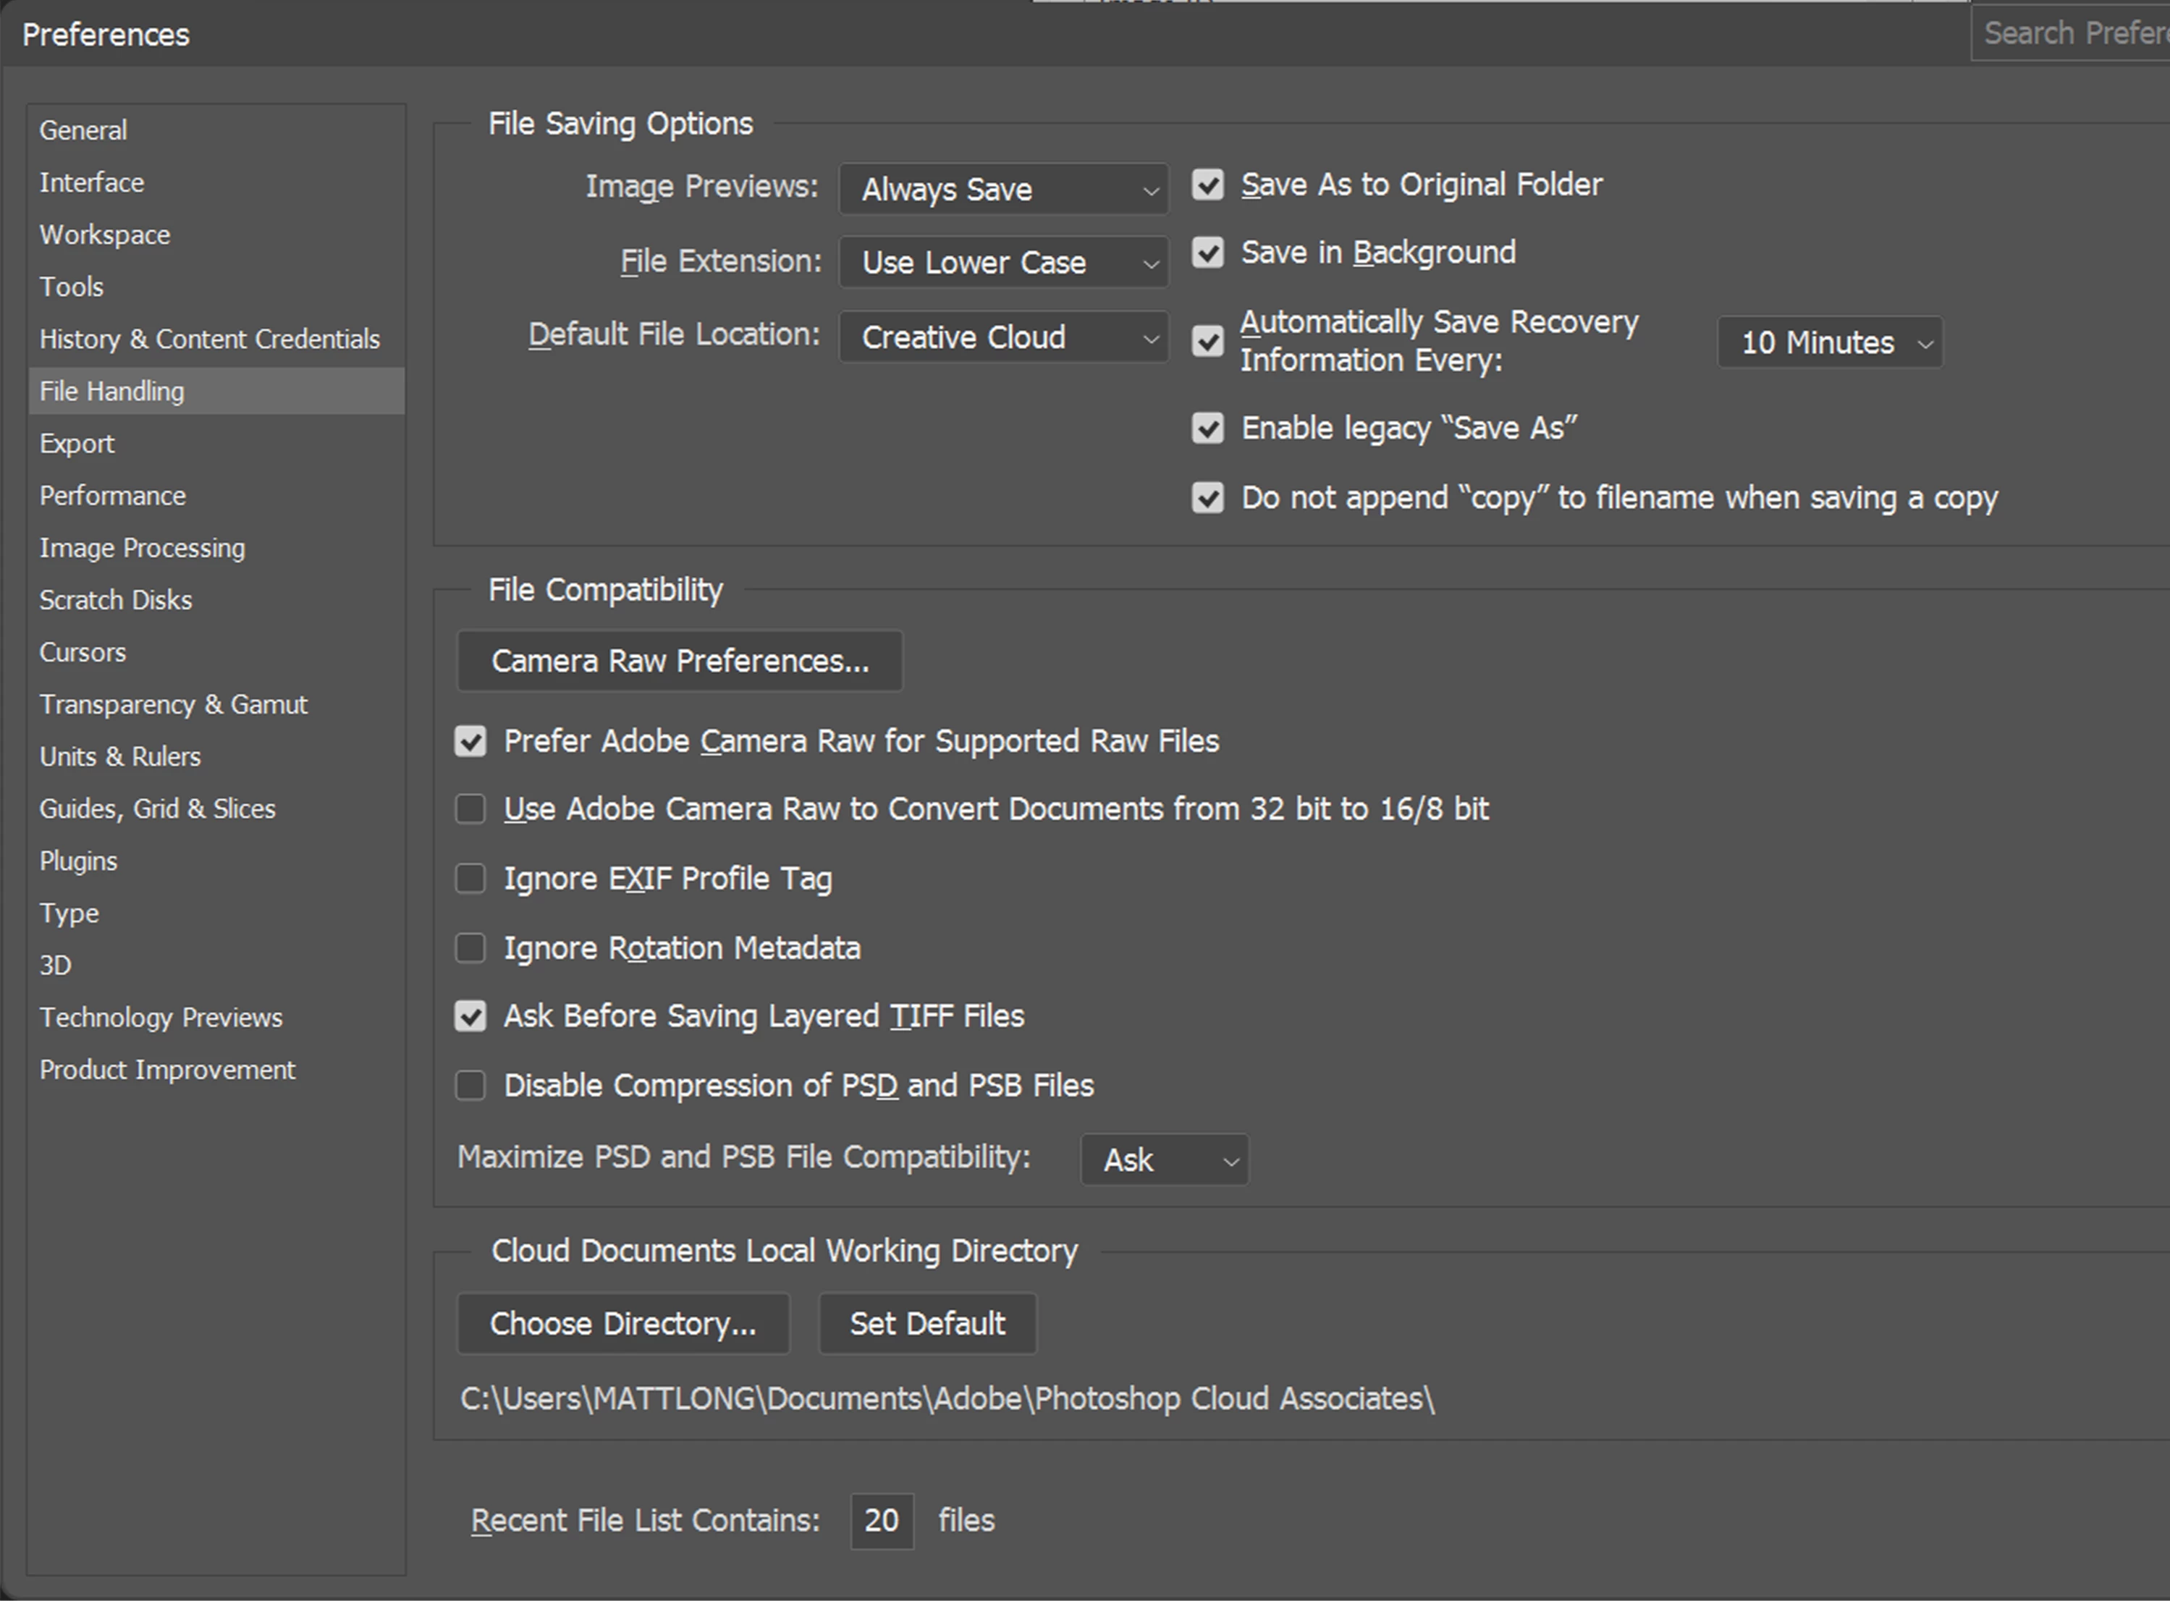Viewport: 2170px width, 1601px height.
Task: Check Ignore Rotation Metadata
Action: [x=471, y=948]
